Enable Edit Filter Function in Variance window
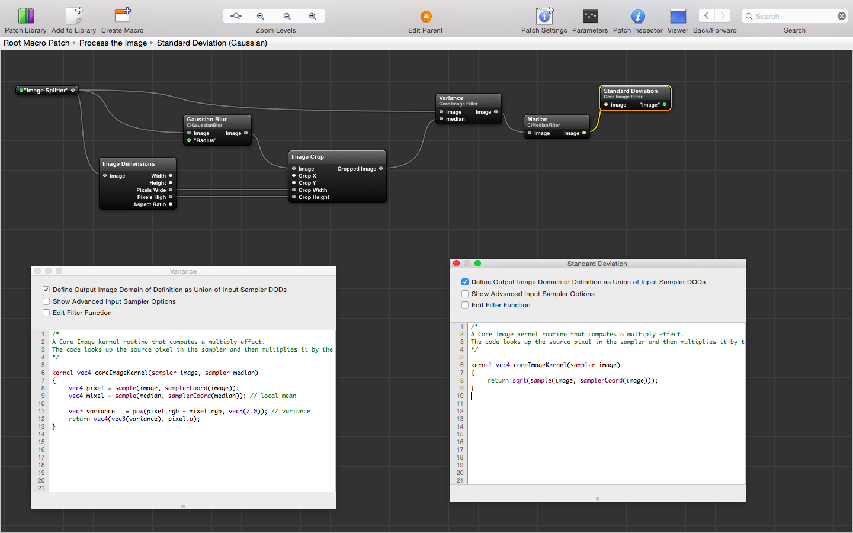This screenshot has width=853, height=533. pos(46,313)
